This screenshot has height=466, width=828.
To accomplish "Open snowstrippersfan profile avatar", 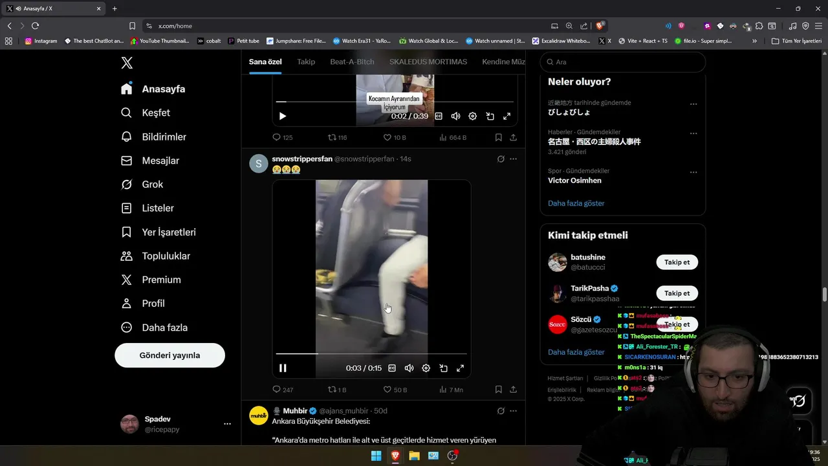I will point(259,163).
